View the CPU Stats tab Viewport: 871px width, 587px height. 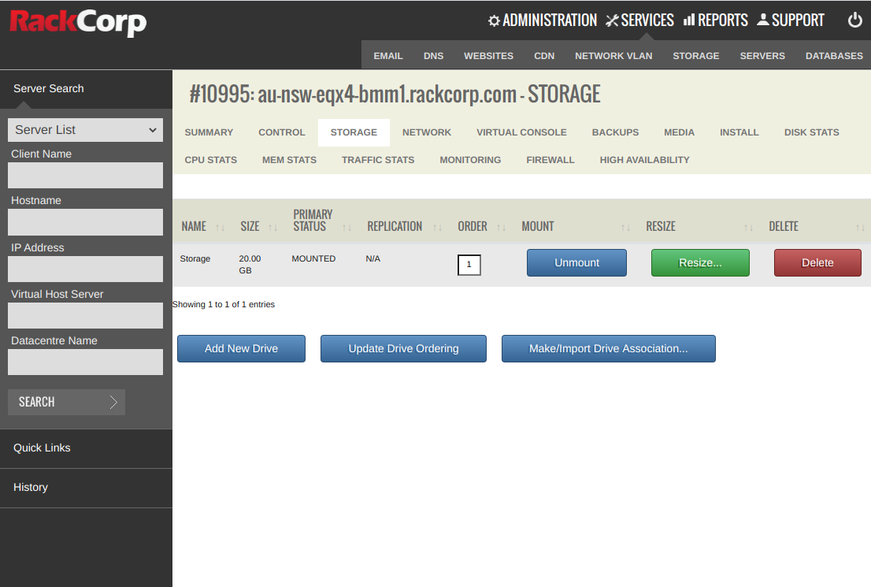click(x=210, y=160)
